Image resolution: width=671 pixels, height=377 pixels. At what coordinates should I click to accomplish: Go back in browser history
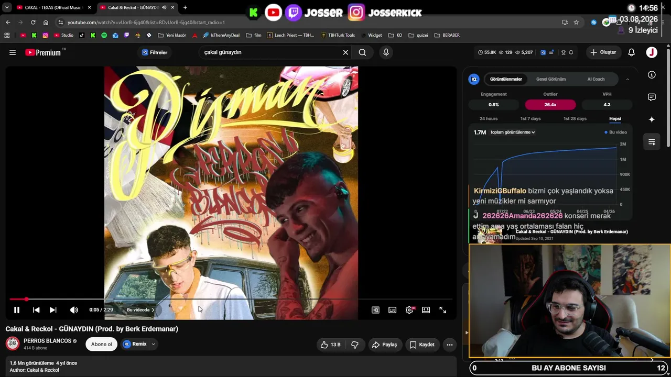[8, 23]
